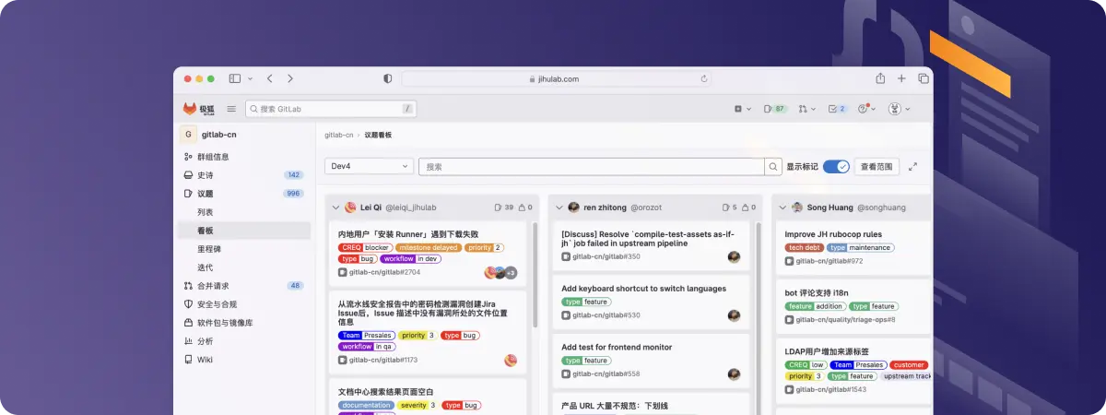The width and height of the screenshot is (1106, 415).
Task: Open the hamburger navigation menu
Action: point(231,109)
